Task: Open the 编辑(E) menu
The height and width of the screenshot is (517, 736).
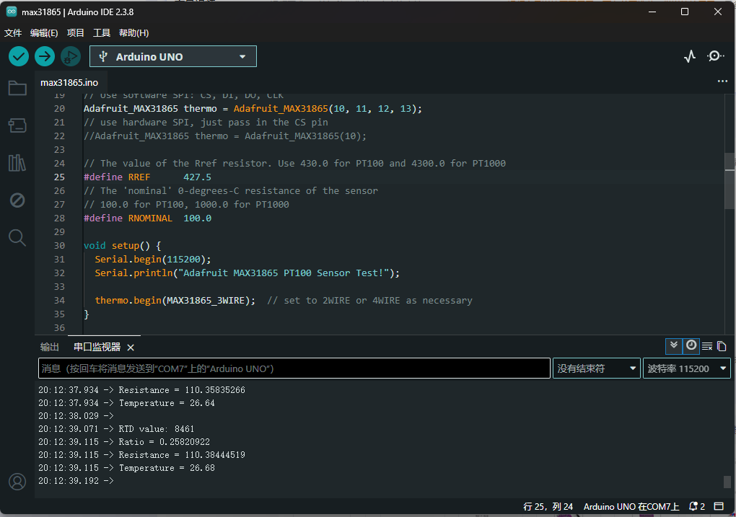Action: point(43,33)
